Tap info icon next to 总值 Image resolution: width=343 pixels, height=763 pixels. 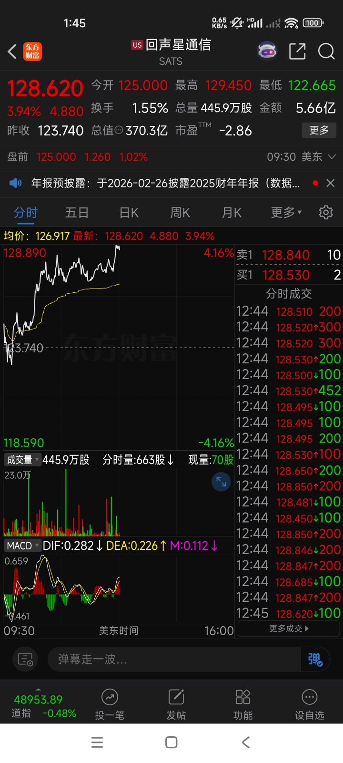(119, 130)
